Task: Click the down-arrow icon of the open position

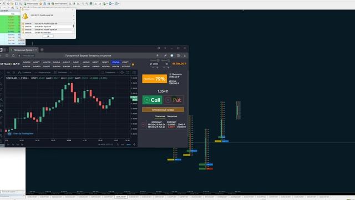Action: (144, 124)
